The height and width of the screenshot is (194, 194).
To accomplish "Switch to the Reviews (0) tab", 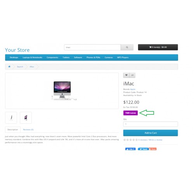I will [28, 130].
